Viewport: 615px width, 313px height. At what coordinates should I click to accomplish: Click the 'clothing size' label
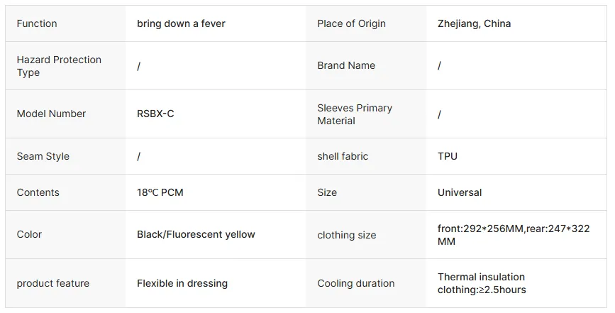[x=347, y=235]
